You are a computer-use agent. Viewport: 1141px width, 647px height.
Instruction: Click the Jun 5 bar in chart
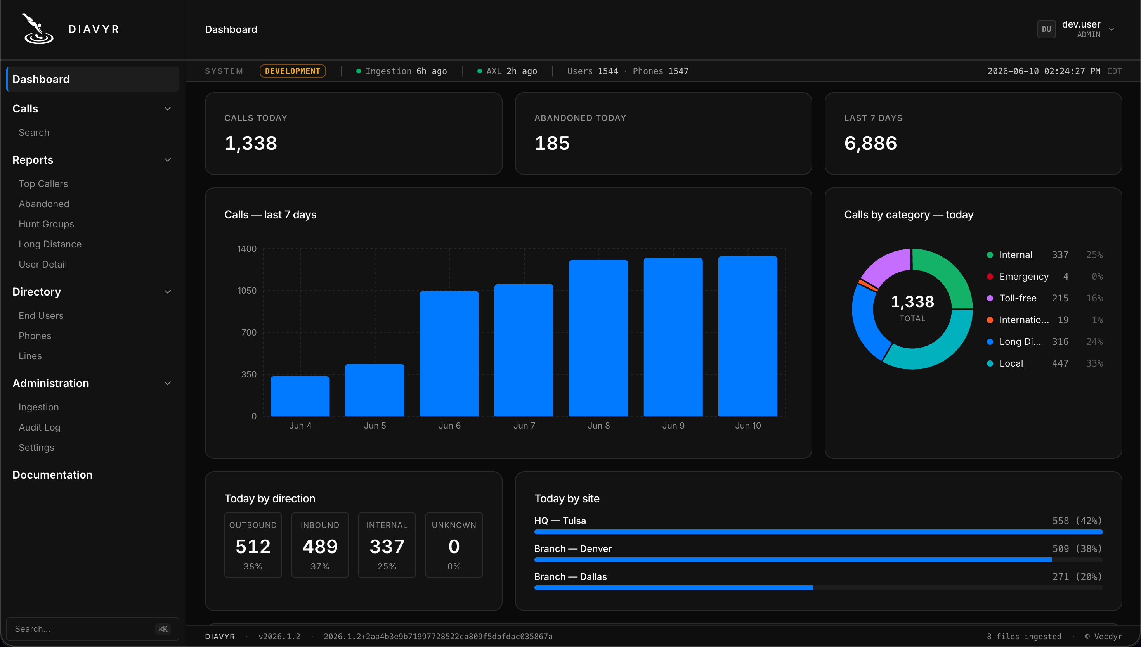coord(375,390)
